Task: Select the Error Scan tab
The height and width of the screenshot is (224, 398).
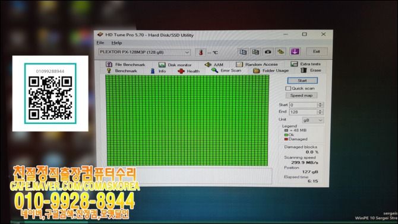Action: (x=226, y=71)
